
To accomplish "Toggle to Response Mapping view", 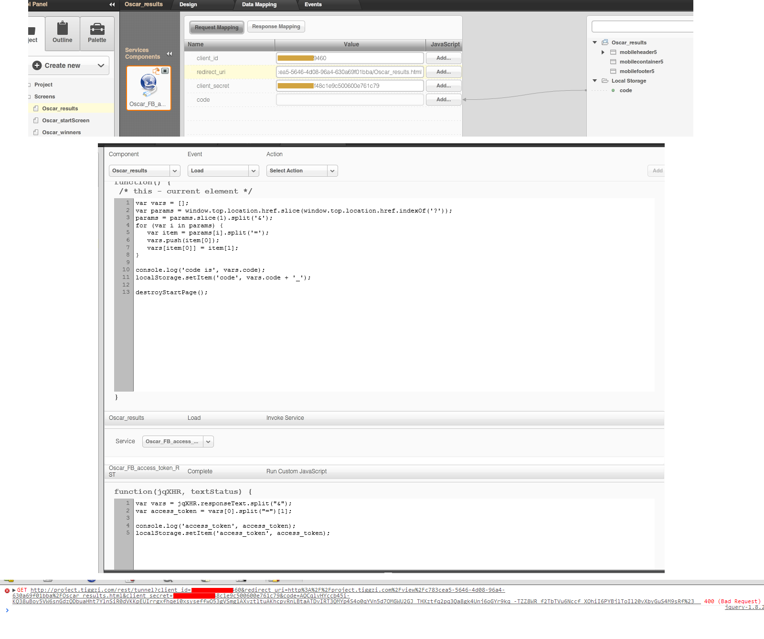I will coord(276,27).
